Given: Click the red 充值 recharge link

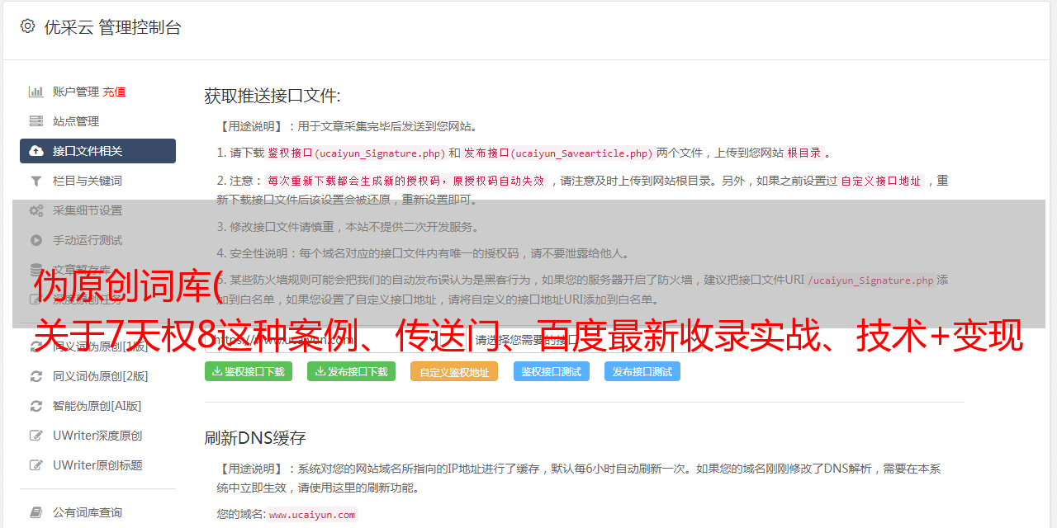Looking at the screenshot, I should point(114,92).
